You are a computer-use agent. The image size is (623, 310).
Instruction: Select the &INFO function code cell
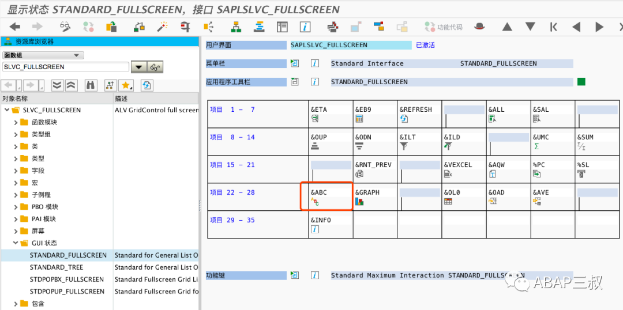click(331, 224)
